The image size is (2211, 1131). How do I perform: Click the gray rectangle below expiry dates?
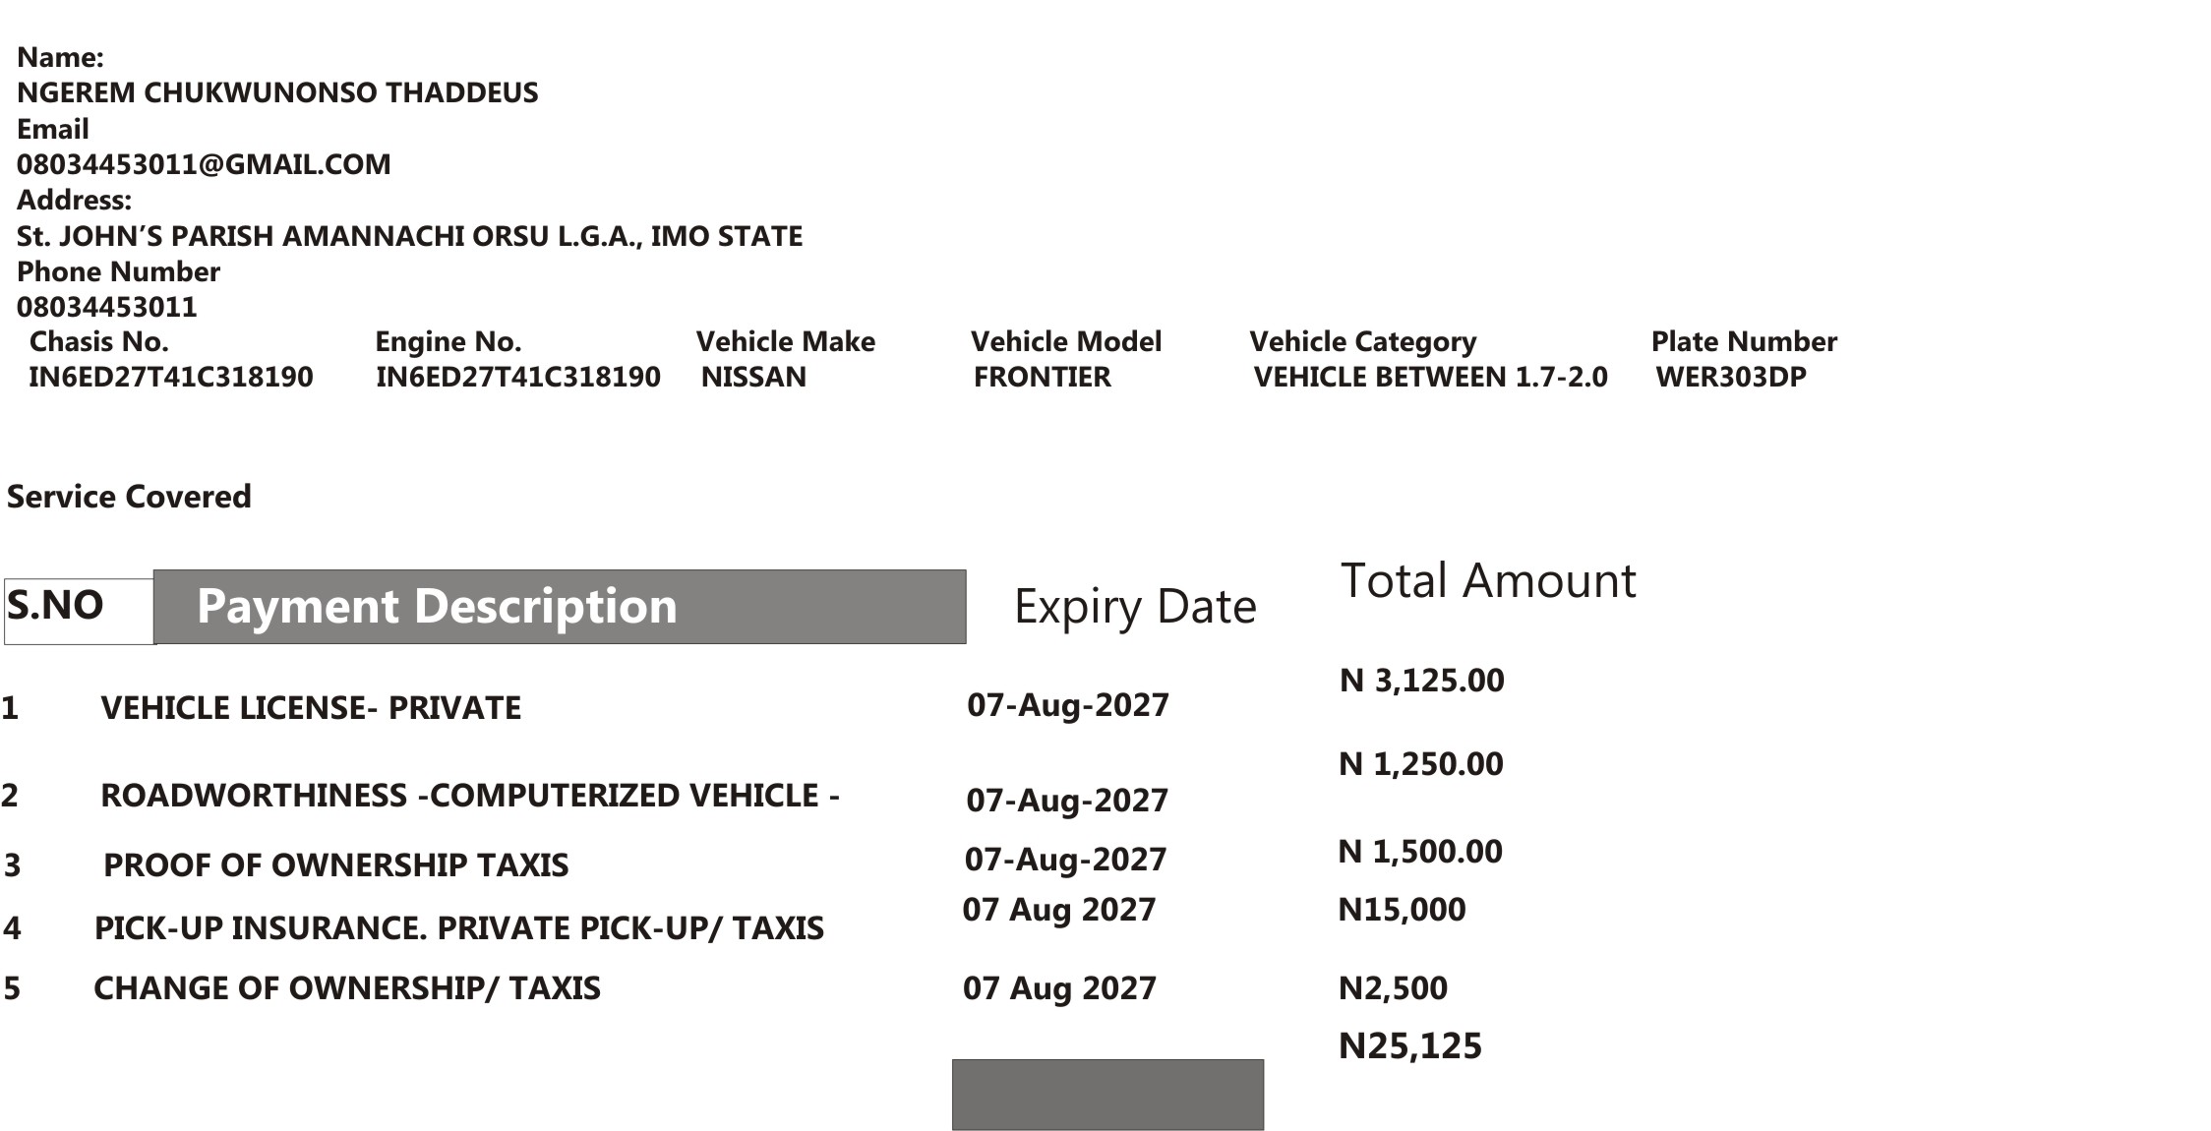coord(1107,1095)
